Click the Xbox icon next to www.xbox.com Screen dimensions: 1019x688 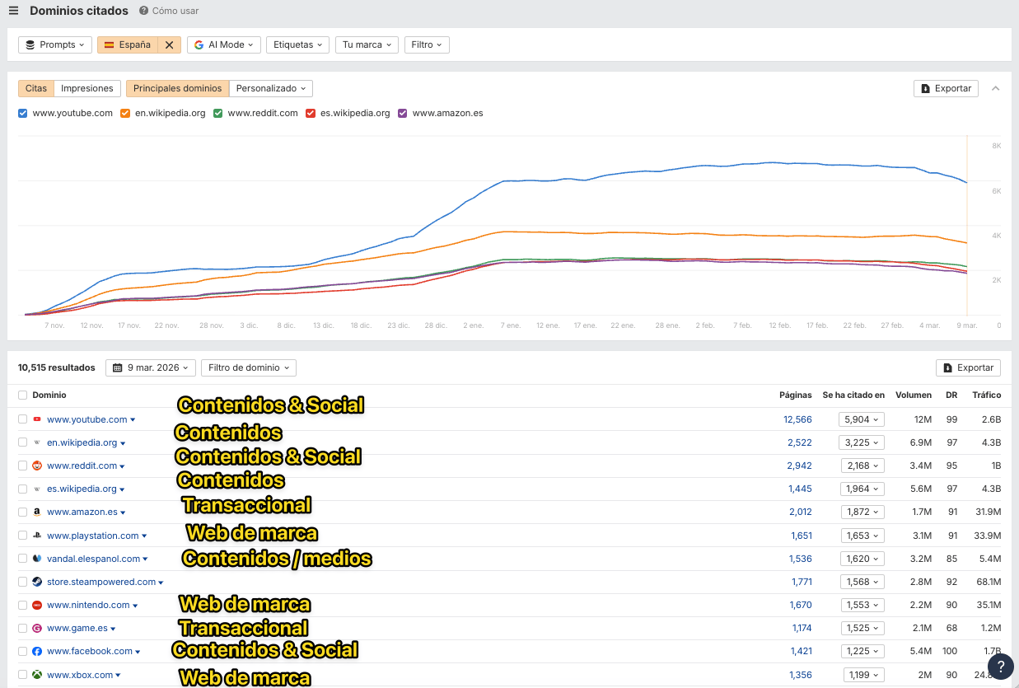[x=37, y=674]
